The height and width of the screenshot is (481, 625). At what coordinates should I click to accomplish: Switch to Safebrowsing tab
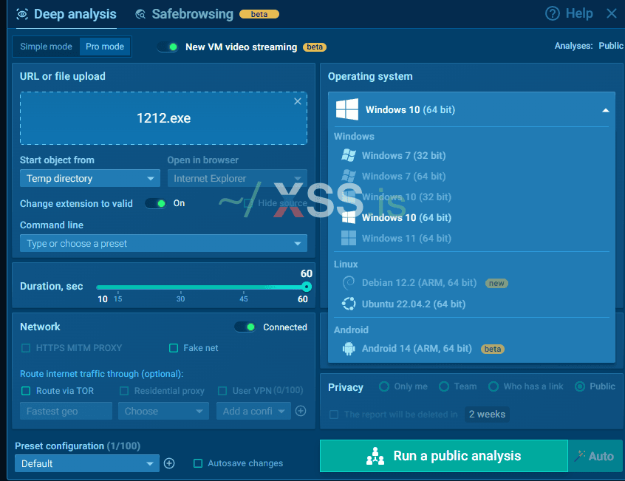(x=185, y=14)
